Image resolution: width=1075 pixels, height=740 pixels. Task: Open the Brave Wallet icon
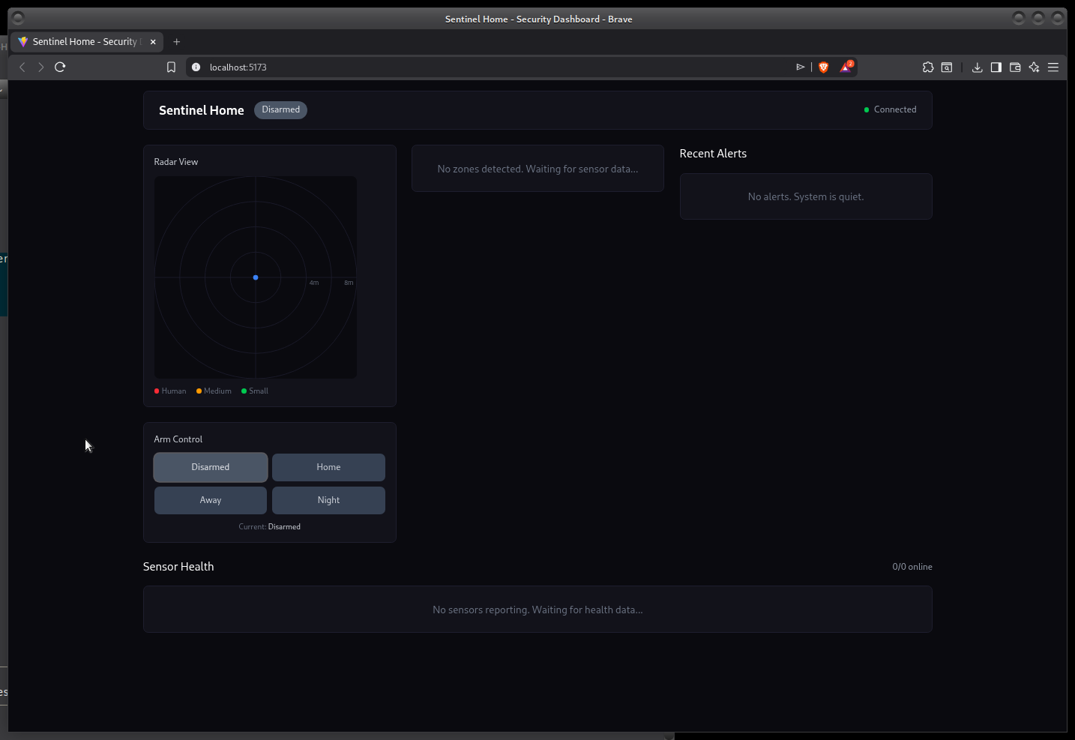coord(1015,67)
